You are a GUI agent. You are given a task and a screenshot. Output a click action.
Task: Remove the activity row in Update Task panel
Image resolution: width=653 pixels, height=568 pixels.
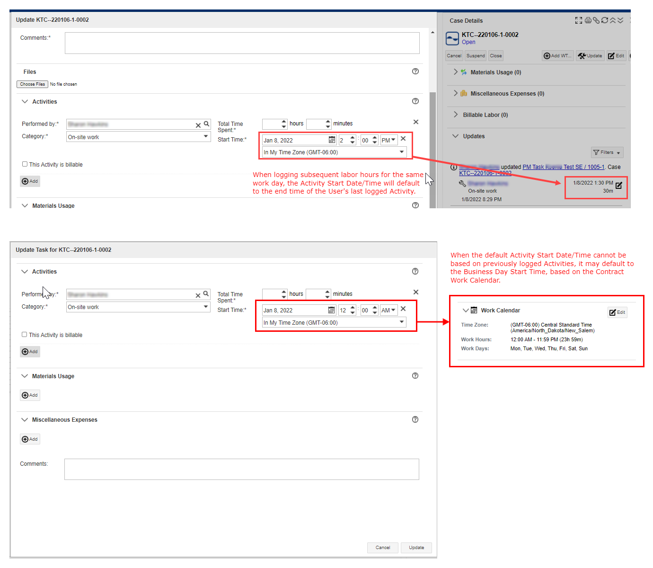tap(416, 292)
